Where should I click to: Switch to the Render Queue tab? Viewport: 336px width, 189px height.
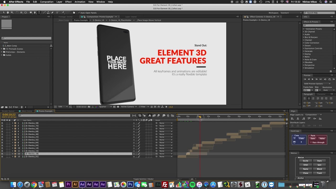point(8,111)
